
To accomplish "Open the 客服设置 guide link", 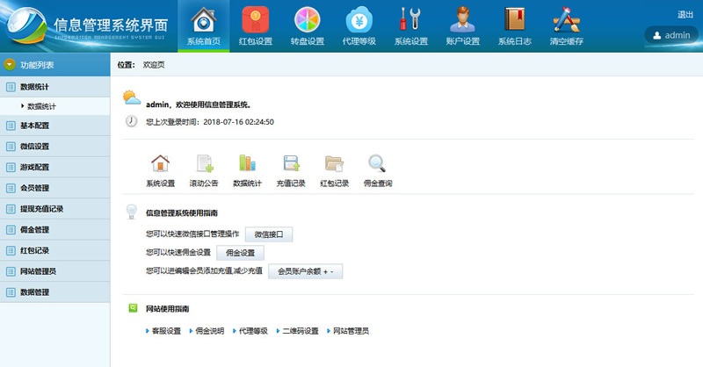I will [166, 331].
